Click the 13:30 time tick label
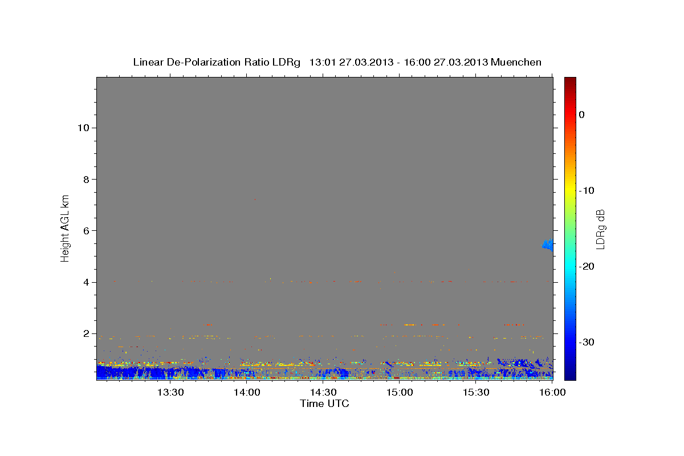Screen dimensions: 684x456 (x=170, y=392)
